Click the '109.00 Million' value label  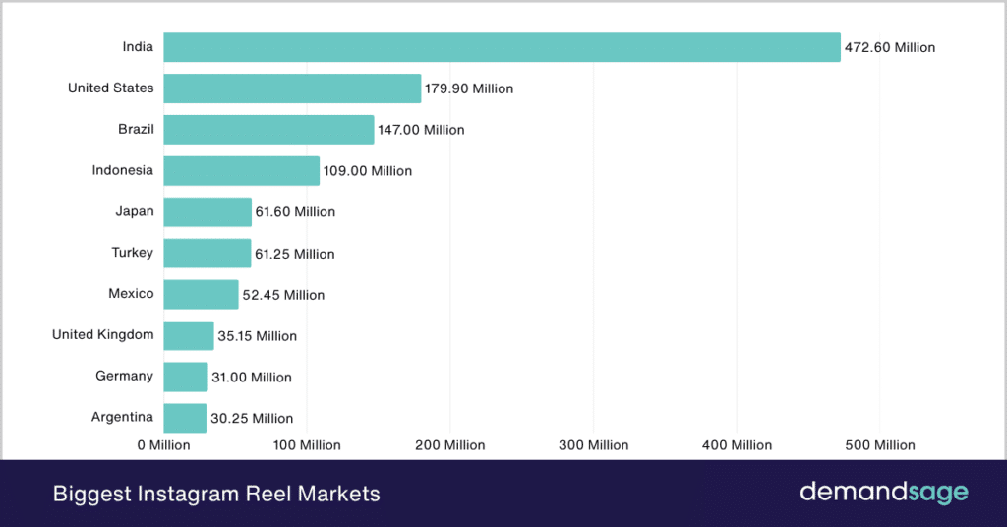pyautogui.click(x=368, y=171)
